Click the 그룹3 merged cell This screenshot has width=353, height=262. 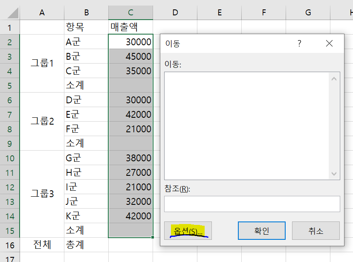coord(42,194)
